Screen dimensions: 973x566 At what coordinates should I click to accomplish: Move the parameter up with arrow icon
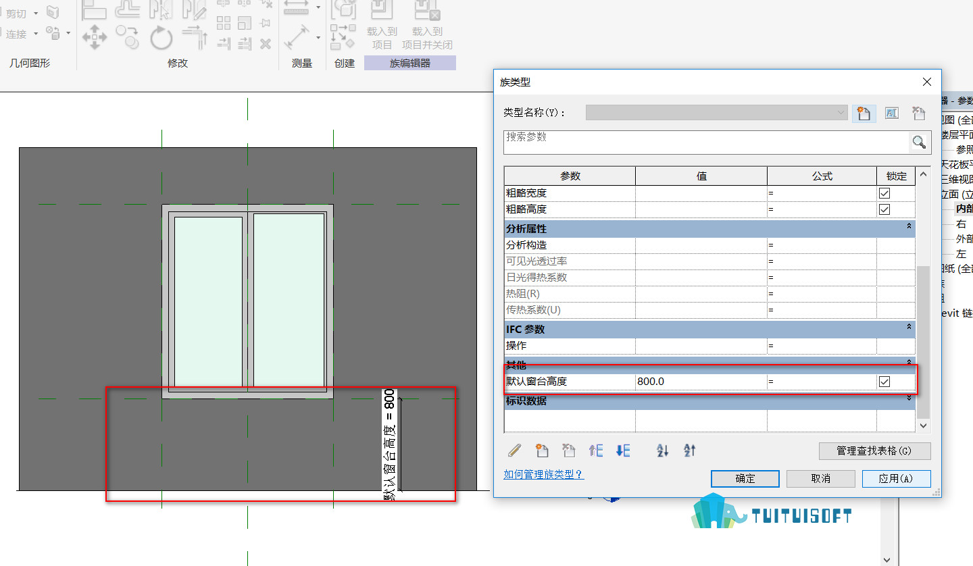(595, 450)
